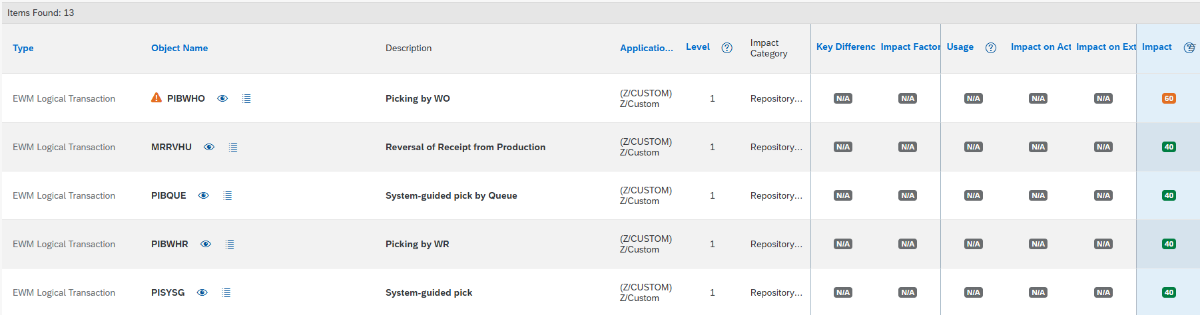This screenshot has height=315, width=1200.
Task: Click the warning triangle icon on PIBWHO
Action: click(x=156, y=98)
